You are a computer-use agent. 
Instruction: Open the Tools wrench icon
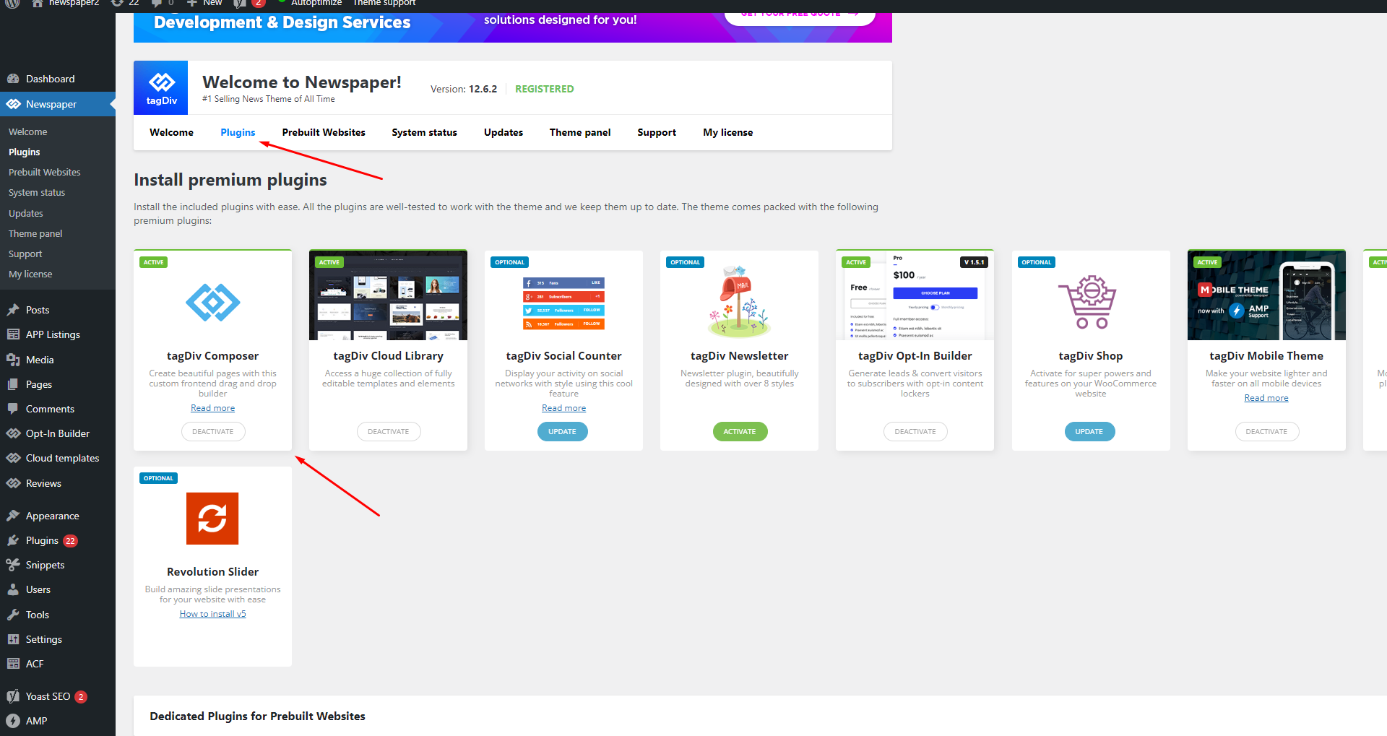pos(13,615)
